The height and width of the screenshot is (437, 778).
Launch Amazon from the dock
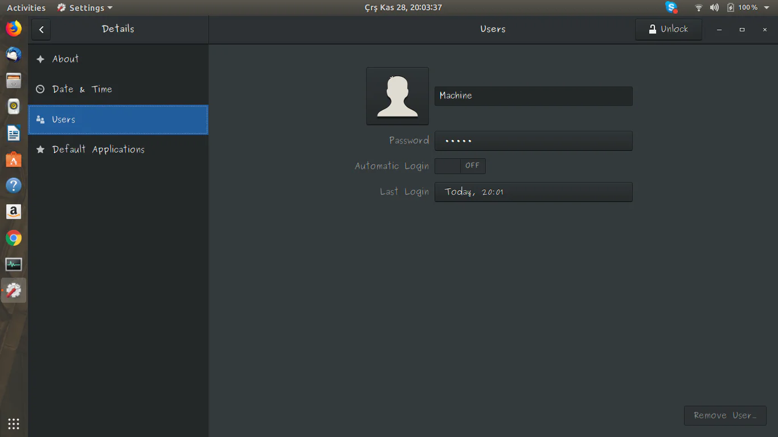pyautogui.click(x=14, y=212)
